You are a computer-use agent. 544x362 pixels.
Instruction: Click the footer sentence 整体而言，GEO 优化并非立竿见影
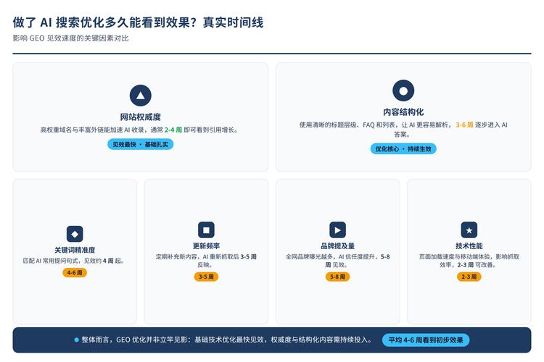pyautogui.click(x=227, y=340)
